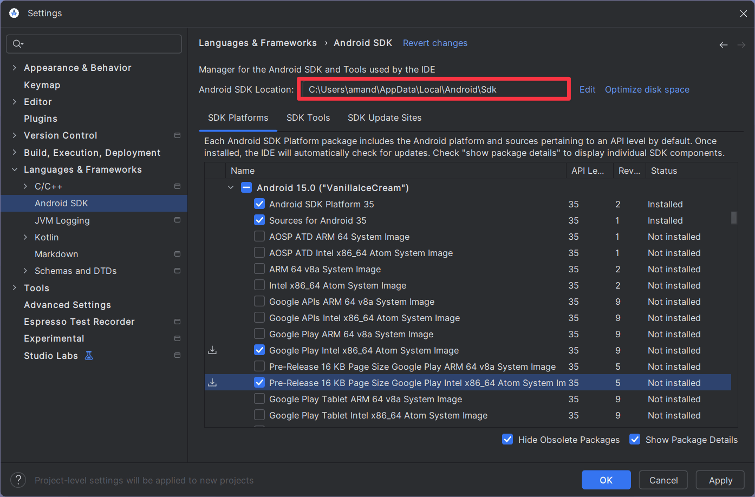Screen dimensions: 755x497
Task: Click the Android Studio logo in title bar
Action: (13, 13)
